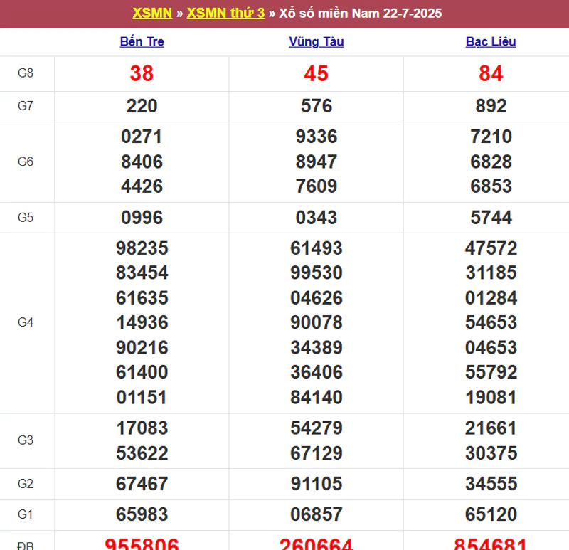Select G4 number 98235
569x550 pixels.
click(x=142, y=248)
